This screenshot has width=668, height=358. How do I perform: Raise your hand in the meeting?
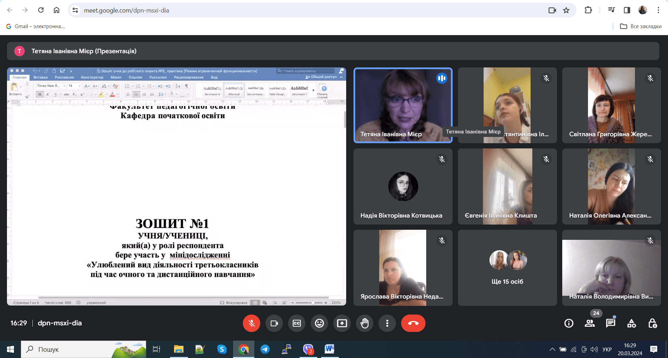(x=364, y=323)
